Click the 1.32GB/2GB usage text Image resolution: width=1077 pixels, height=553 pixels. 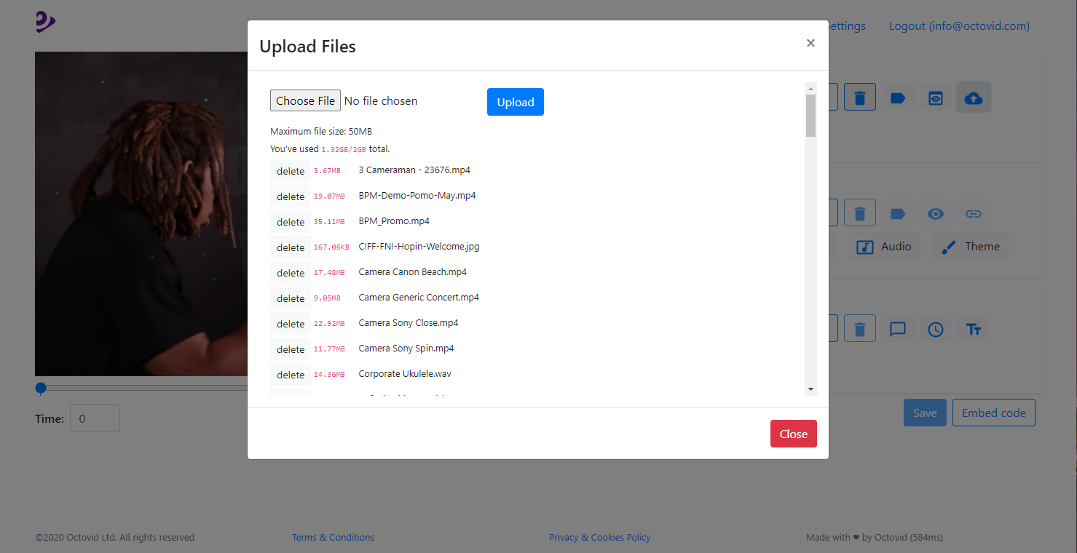[344, 149]
